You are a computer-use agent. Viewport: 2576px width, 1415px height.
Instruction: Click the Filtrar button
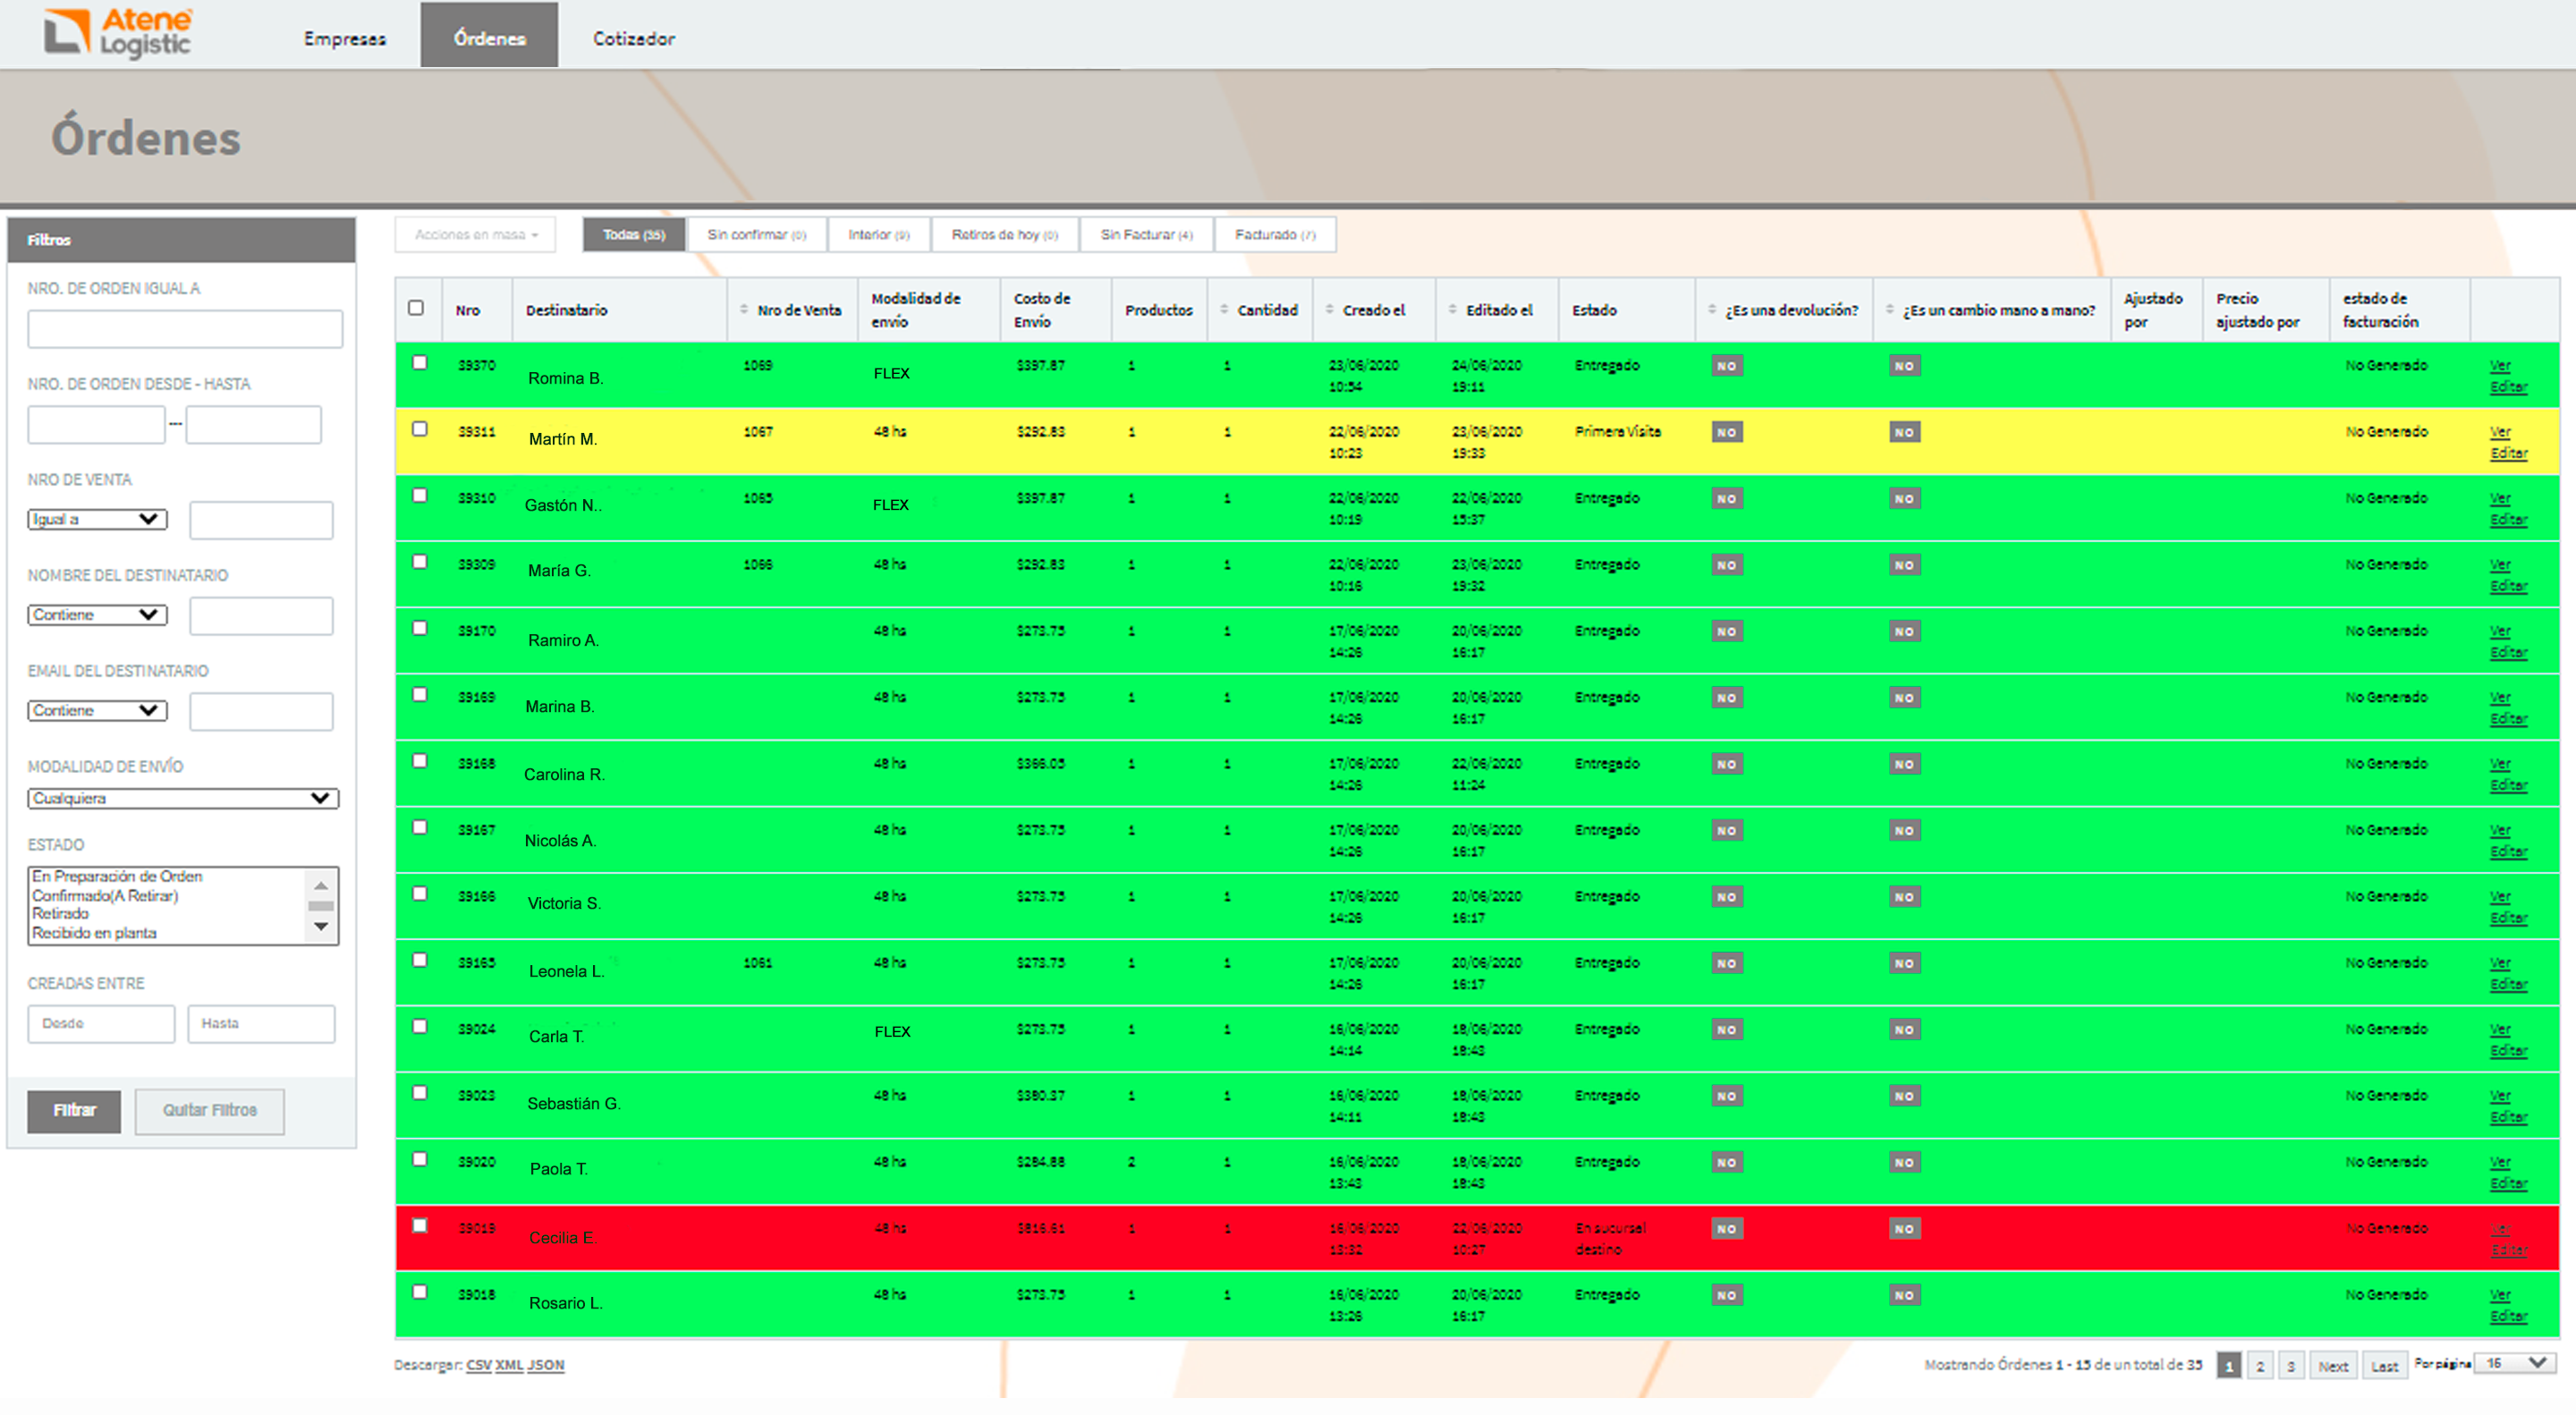[x=74, y=1111]
